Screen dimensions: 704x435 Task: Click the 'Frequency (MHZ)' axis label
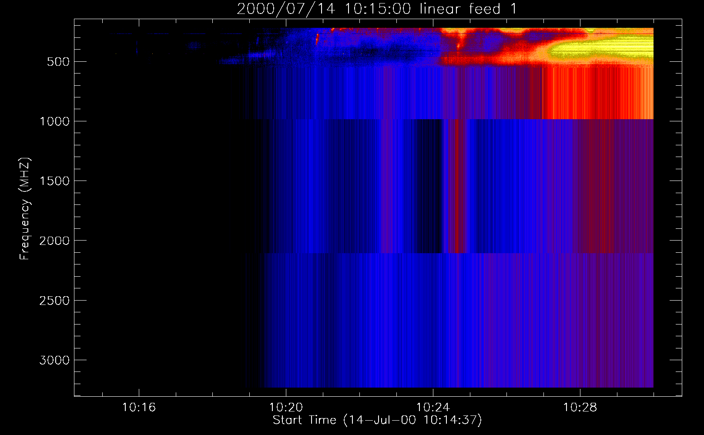click(25, 209)
